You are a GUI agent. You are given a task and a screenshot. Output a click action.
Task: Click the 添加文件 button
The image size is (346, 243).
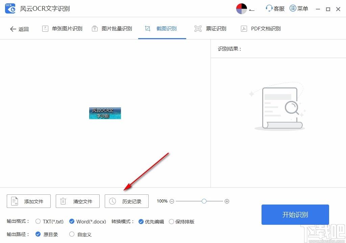[29, 201]
